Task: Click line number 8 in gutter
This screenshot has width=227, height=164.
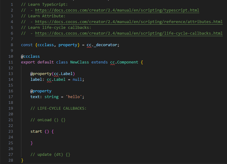Action: coord(12,45)
